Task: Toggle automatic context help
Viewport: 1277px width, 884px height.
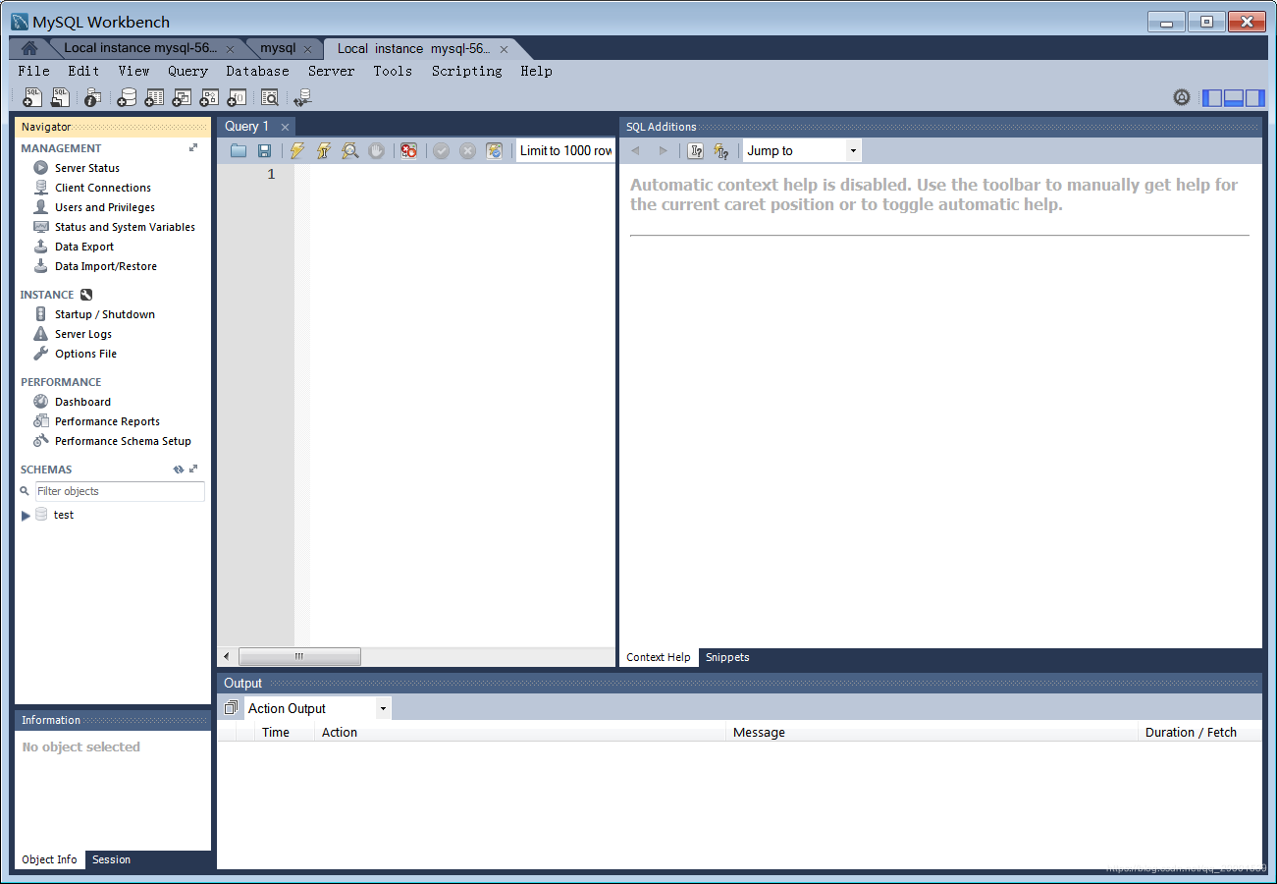Action: pyautogui.click(x=721, y=150)
